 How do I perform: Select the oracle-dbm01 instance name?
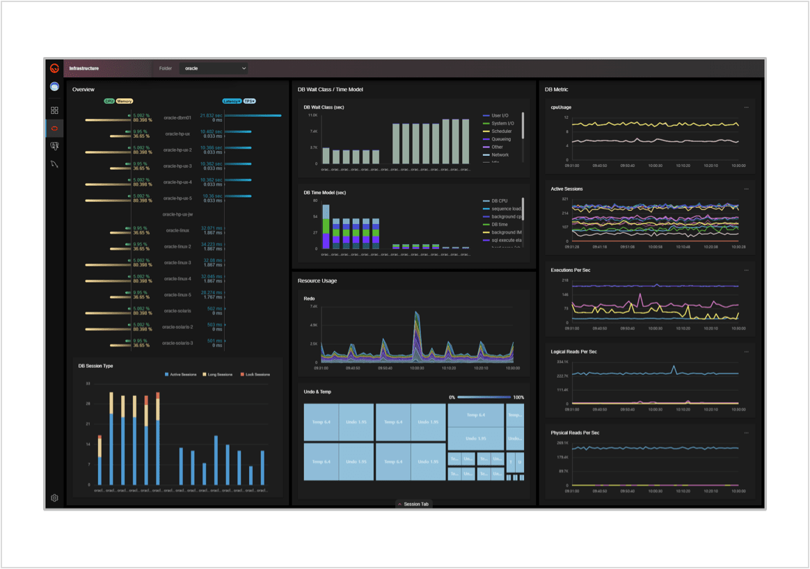click(177, 118)
